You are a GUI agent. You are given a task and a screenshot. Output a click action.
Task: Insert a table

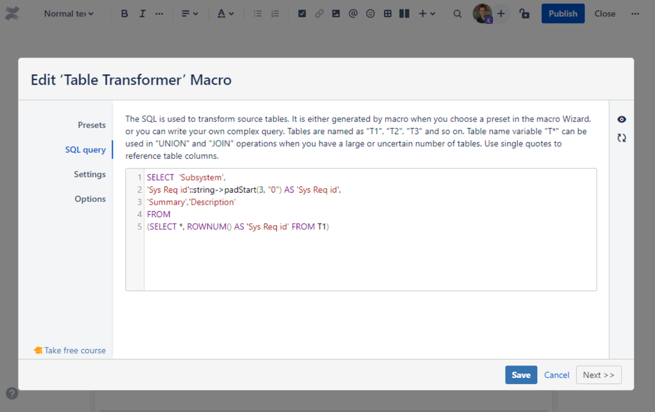pyautogui.click(x=388, y=14)
